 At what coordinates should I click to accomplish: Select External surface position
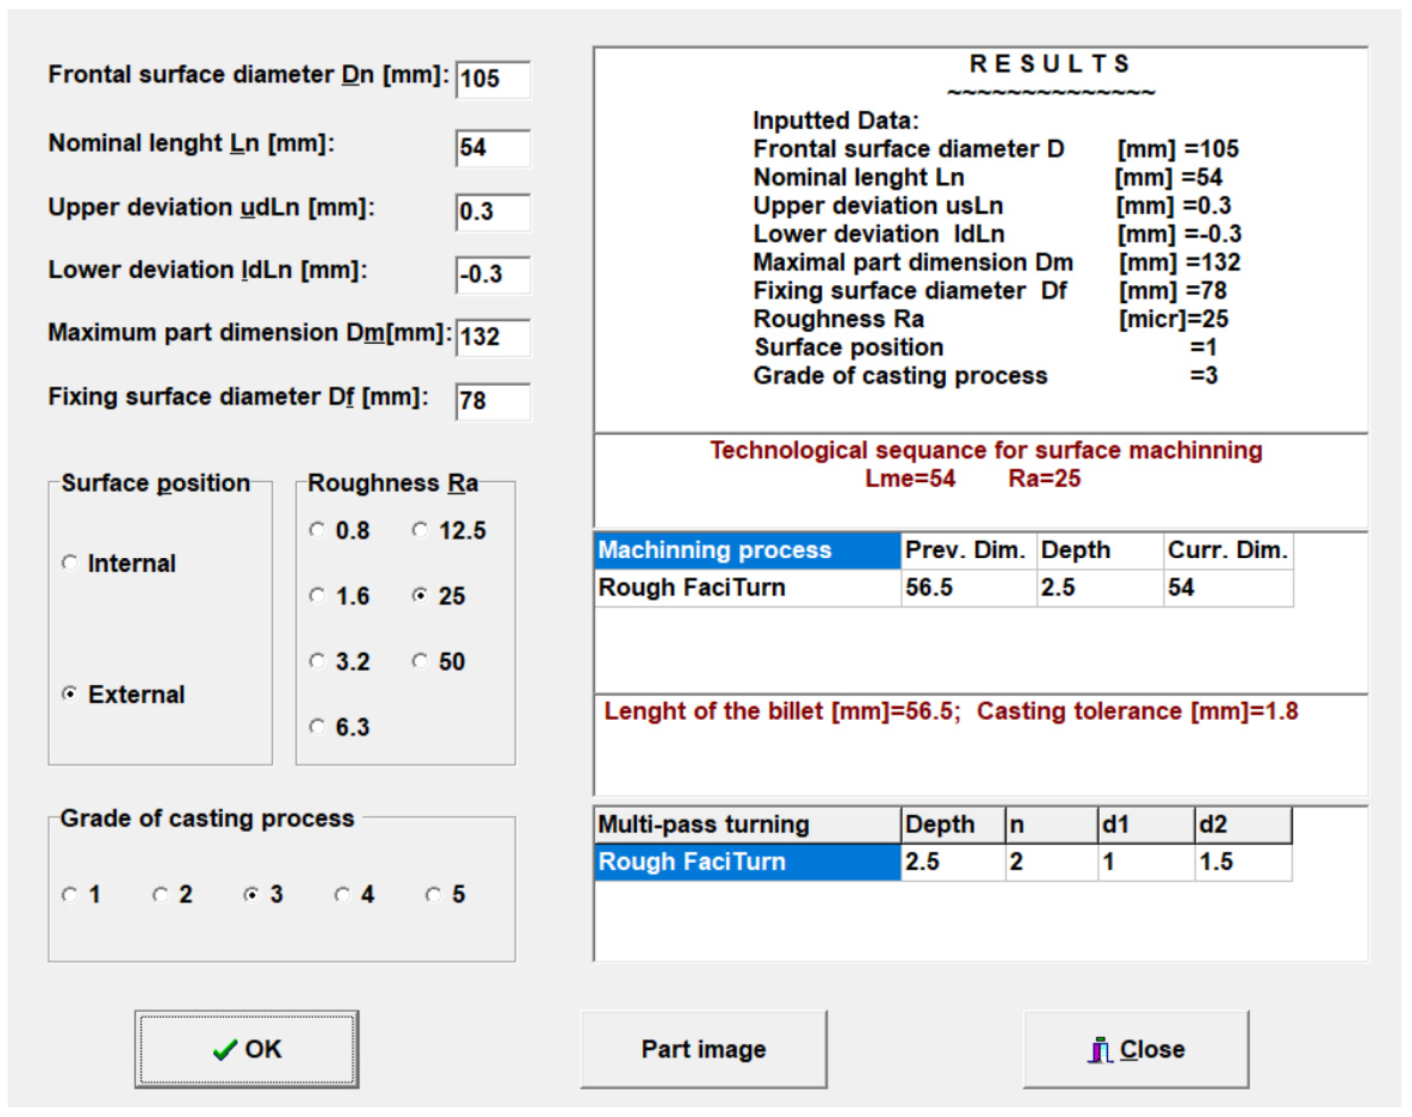(70, 694)
